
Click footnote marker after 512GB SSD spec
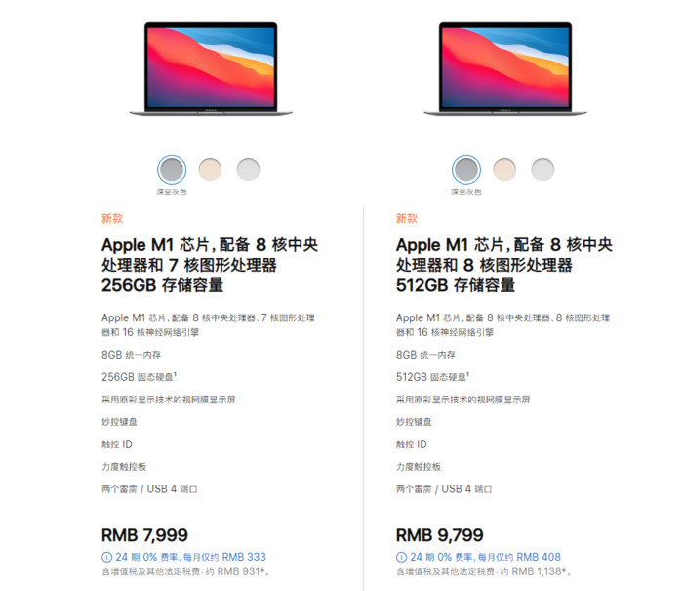tap(467, 374)
